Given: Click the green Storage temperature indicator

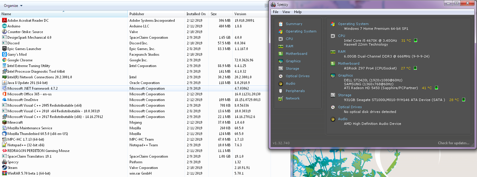Looking at the screenshot, I should point(464,100).
